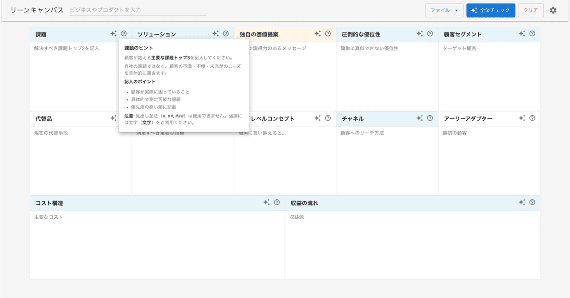Click the AI assist icon for 収益の流れ
This screenshot has height=298, width=570.
pyautogui.click(x=521, y=202)
